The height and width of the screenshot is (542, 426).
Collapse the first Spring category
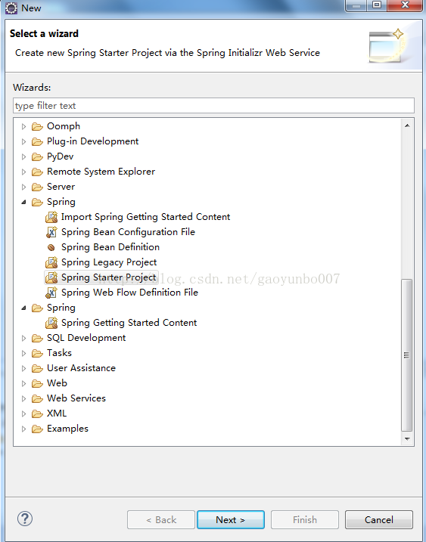click(x=23, y=203)
